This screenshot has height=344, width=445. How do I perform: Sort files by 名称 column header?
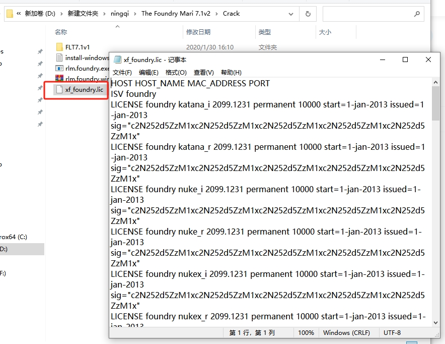click(61, 32)
